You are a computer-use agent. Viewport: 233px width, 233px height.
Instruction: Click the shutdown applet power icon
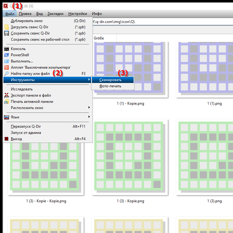coord(7,67)
